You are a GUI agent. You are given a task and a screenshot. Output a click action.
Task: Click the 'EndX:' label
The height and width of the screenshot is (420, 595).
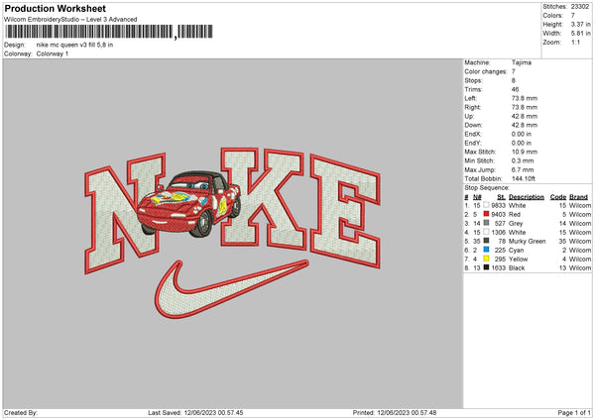pyautogui.click(x=473, y=134)
